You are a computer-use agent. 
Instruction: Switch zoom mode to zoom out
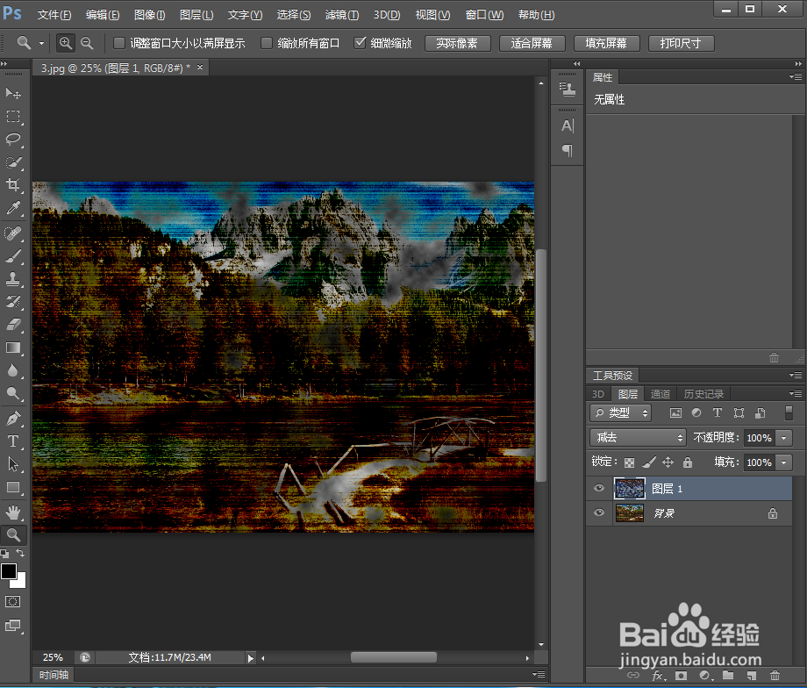coord(87,43)
